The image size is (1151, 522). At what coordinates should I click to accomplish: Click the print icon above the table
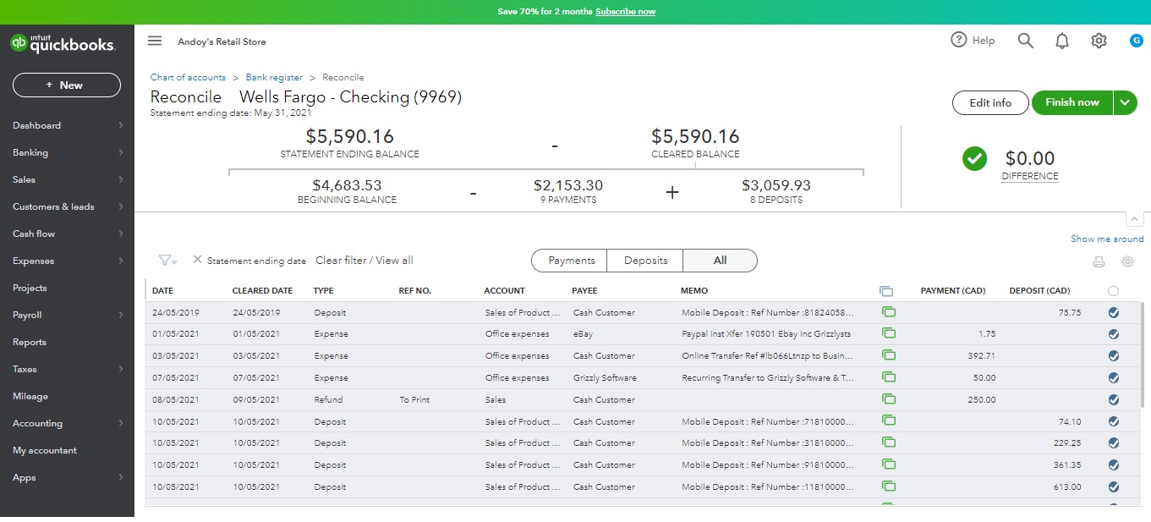(x=1099, y=262)
